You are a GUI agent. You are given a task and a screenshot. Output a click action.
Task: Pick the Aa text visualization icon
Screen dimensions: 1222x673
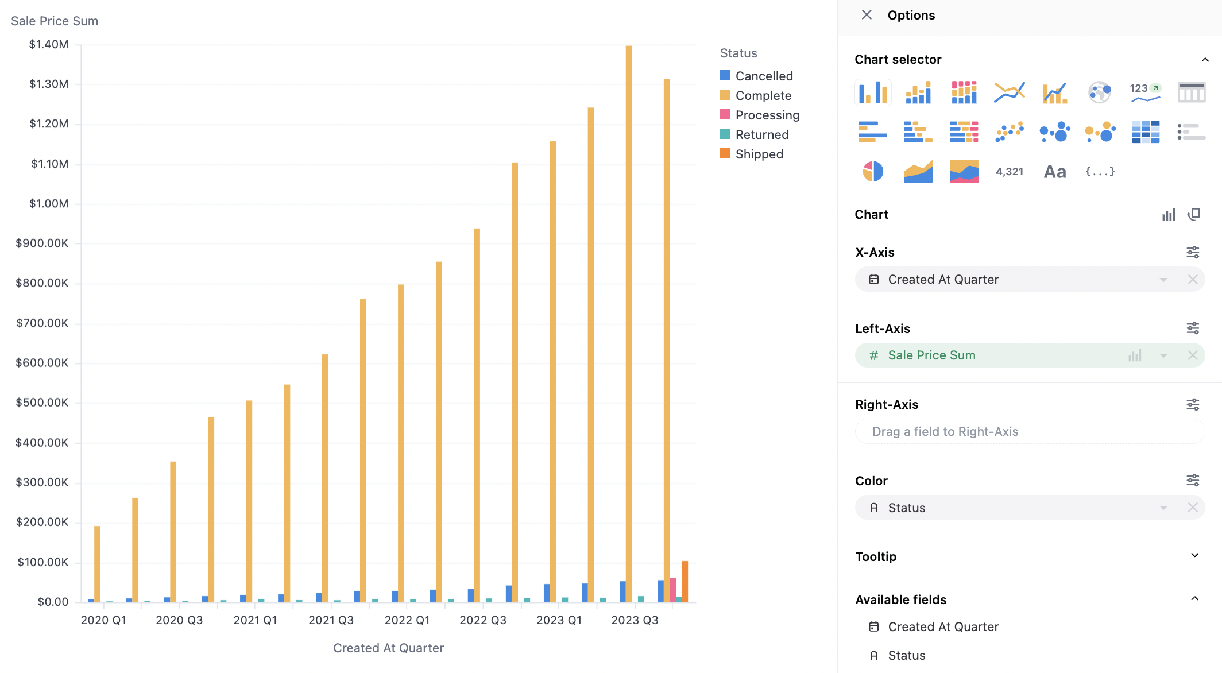click(x=1054, y=171)
